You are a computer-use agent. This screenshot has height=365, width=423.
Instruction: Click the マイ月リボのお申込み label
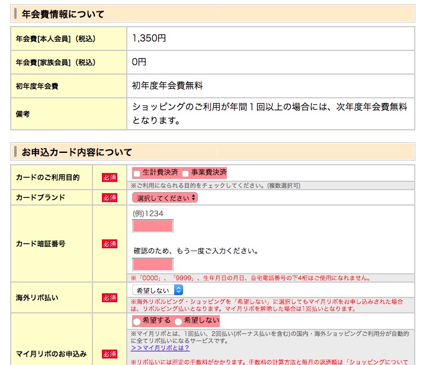(x=52, y=354)
